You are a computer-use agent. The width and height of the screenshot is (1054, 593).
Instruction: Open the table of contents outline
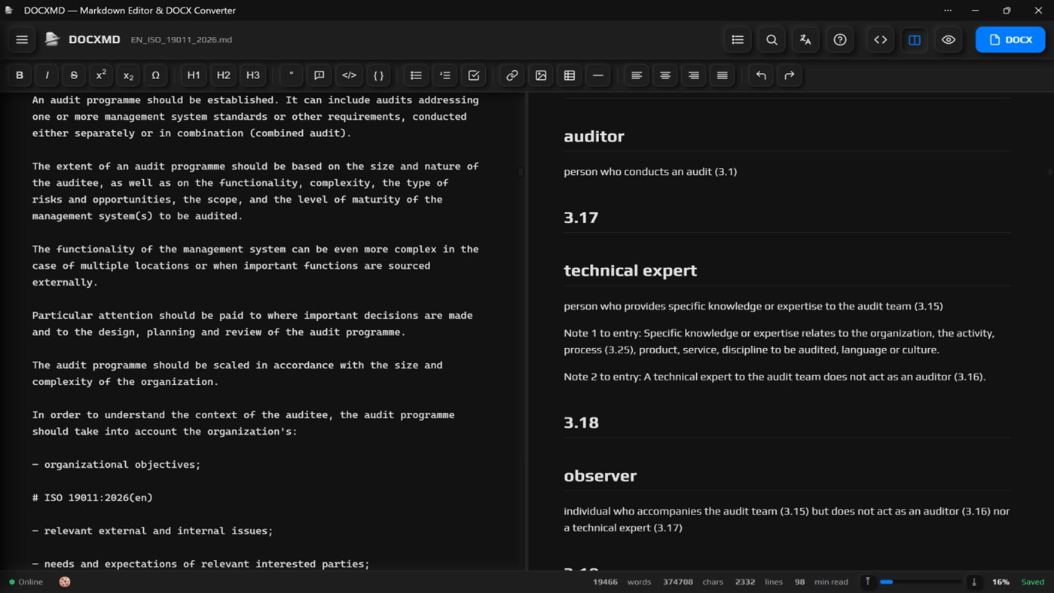coord(738,40)
